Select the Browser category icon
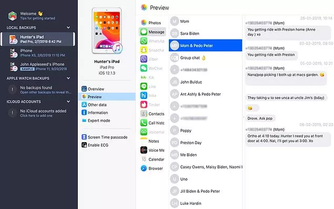334x209 pixels. pyautogui.click(x=144, y=168)
